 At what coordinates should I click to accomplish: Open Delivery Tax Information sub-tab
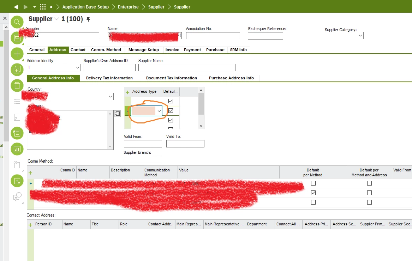point(109,78)
